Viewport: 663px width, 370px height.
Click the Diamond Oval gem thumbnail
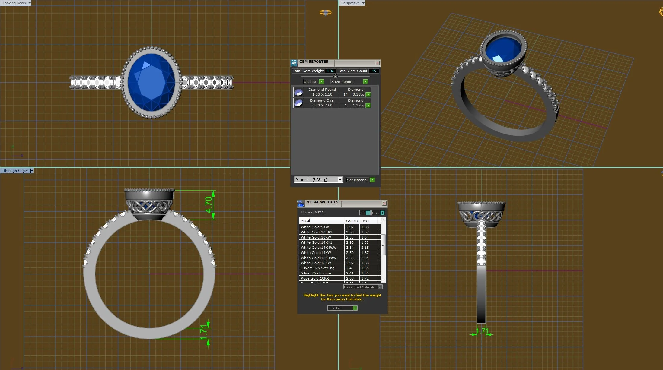(298, 103)
